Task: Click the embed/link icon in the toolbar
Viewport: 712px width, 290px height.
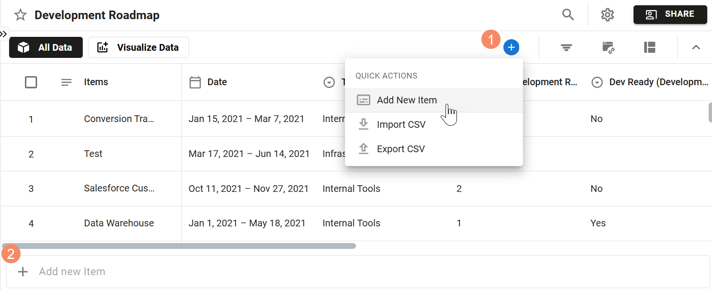Action: 608,47
